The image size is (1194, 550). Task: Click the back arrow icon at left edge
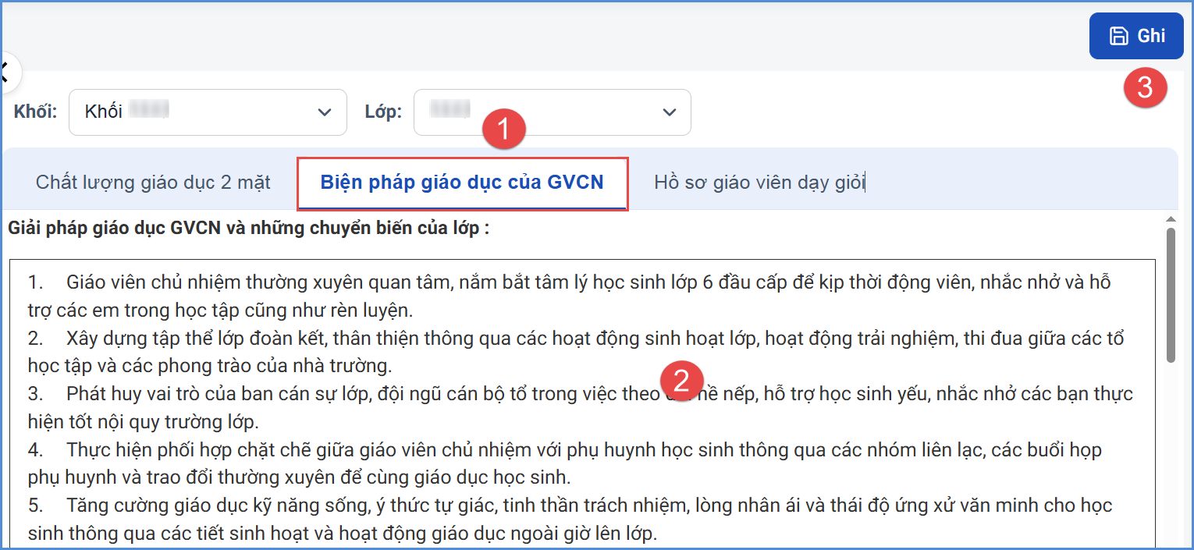click(5, 73)
